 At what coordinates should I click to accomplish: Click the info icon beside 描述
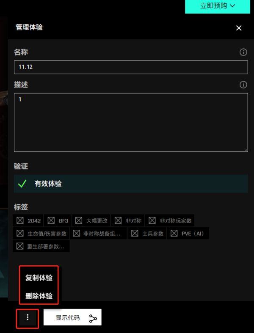click(243, 85)
